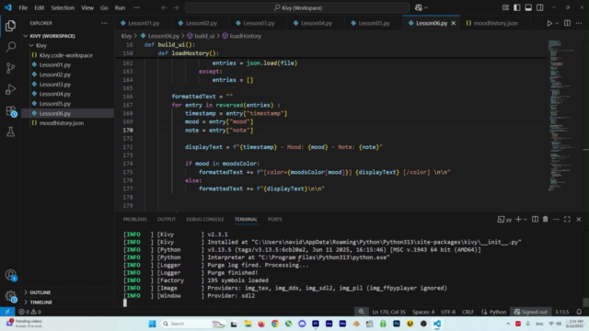Toggle the bottom panel visibility
This screenshot has width=589, height=331.
[x=528, y=7]
